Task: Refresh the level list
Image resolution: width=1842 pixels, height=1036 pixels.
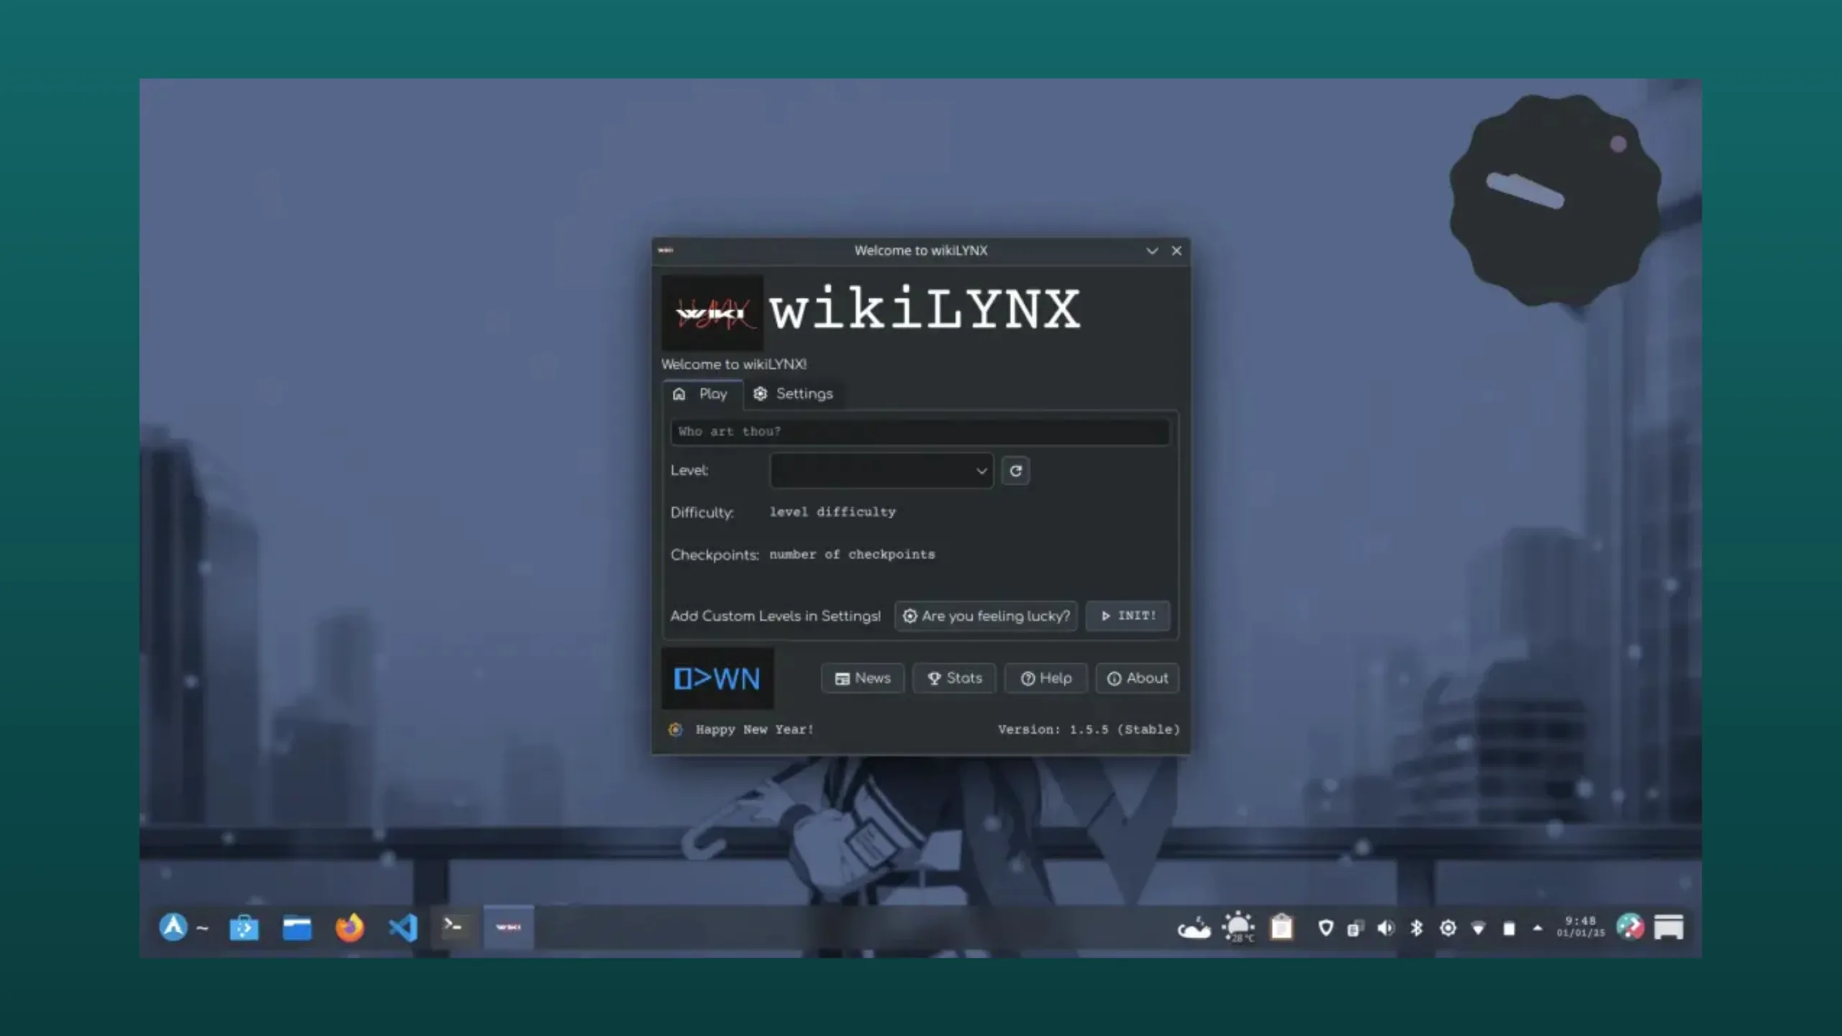Action: click(1015, 471)
